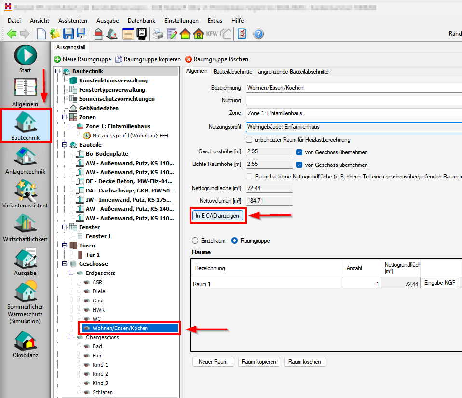Select the Einzelraum radio button
Image resolution: width=462 pixels, height=398 pixels.
[195, 240]
